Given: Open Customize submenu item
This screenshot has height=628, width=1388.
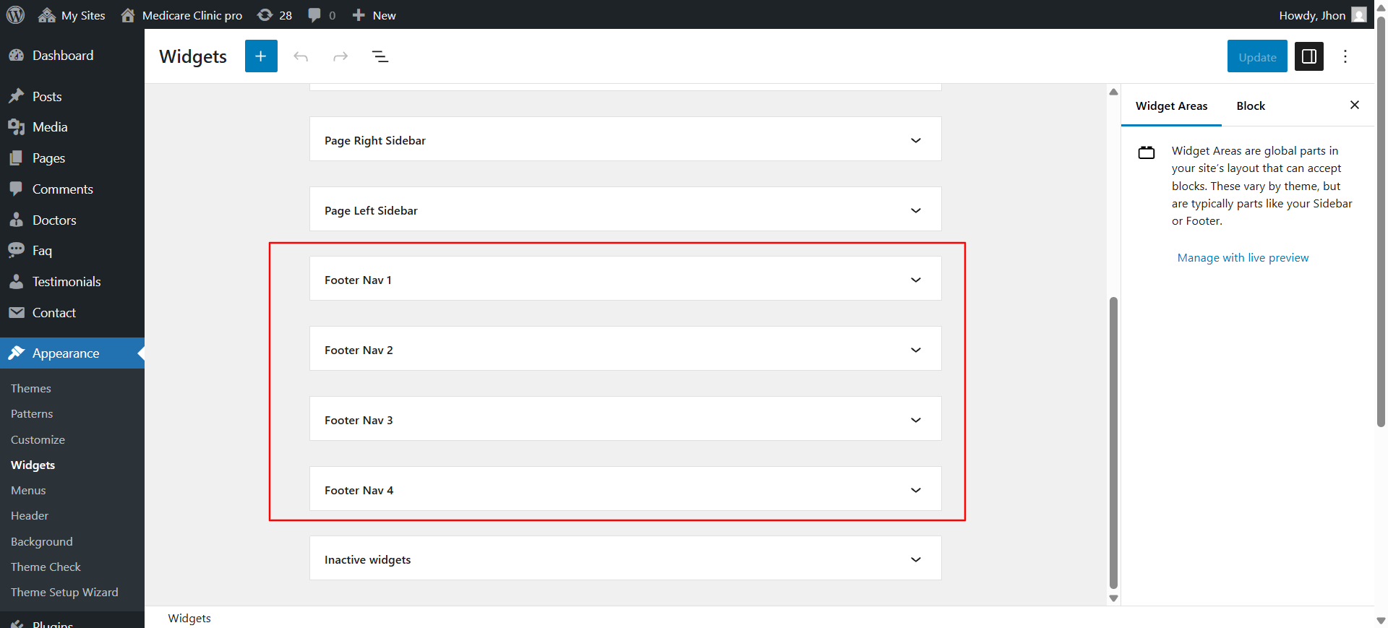Looking at the screenshot, I should click(38, 439).
